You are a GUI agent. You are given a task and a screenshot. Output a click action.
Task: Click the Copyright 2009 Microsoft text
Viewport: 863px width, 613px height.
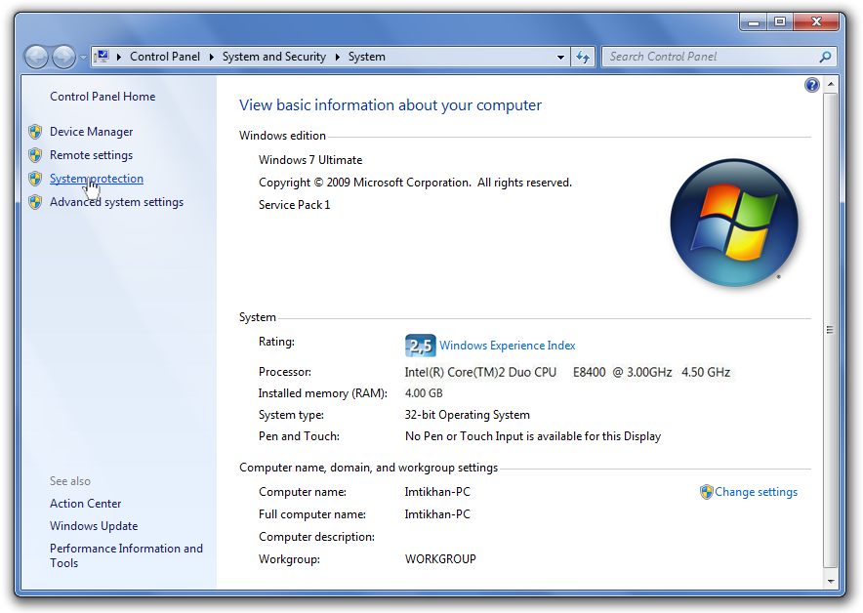(415, 183)
